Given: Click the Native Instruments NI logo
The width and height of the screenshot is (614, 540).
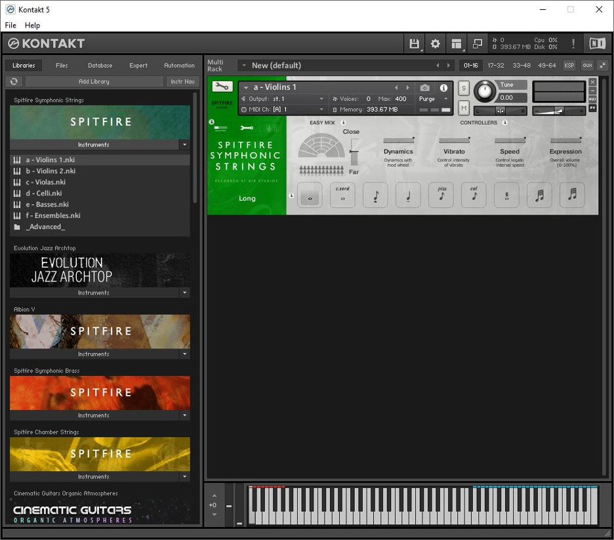Looking at the screenshot, I should click(x=597, y=43).
